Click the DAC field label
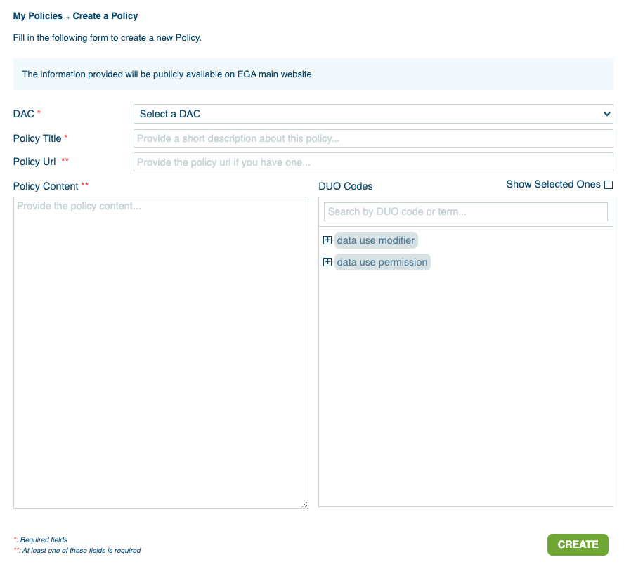 point(24,114)
